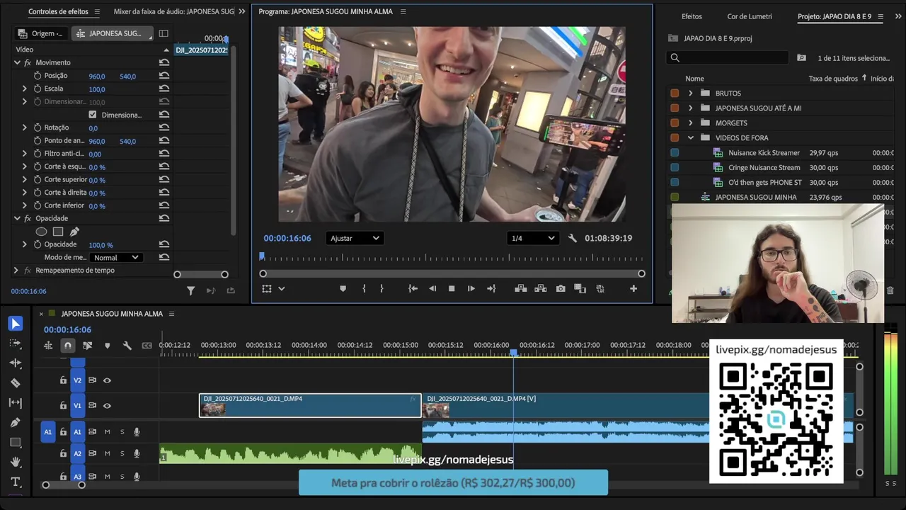Open the Efeitos panel tab
Viewport: 906px width, 510px height.
coord(692,16)
